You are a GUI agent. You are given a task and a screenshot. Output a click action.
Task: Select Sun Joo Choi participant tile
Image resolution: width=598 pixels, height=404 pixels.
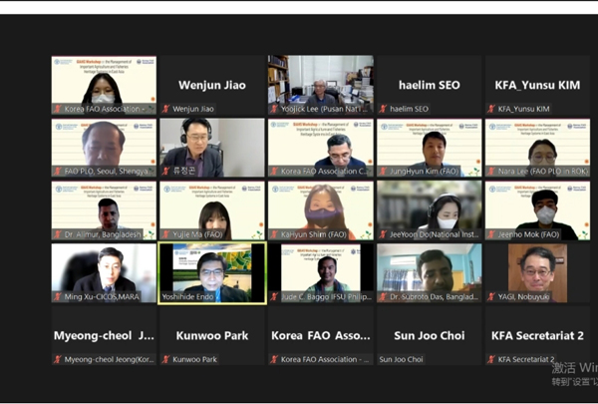429,335
